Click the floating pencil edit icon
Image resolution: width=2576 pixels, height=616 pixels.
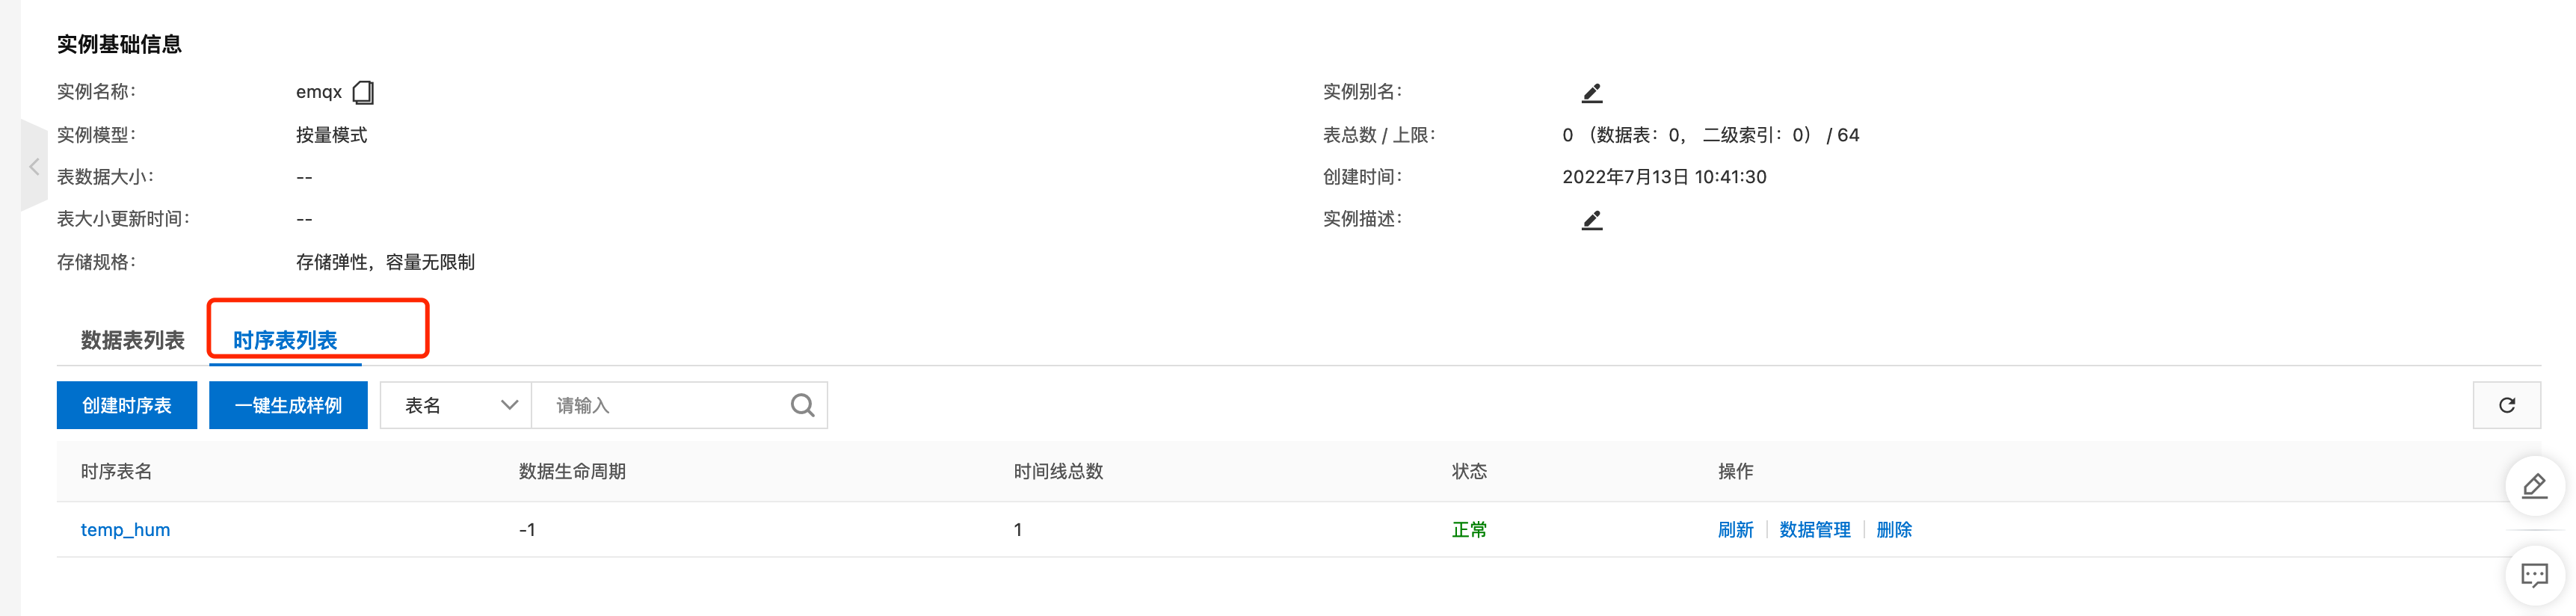(x=2534, y=486)
